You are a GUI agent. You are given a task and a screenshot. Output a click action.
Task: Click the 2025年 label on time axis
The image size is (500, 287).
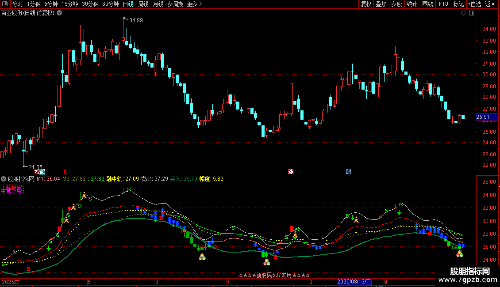(11, 282)
